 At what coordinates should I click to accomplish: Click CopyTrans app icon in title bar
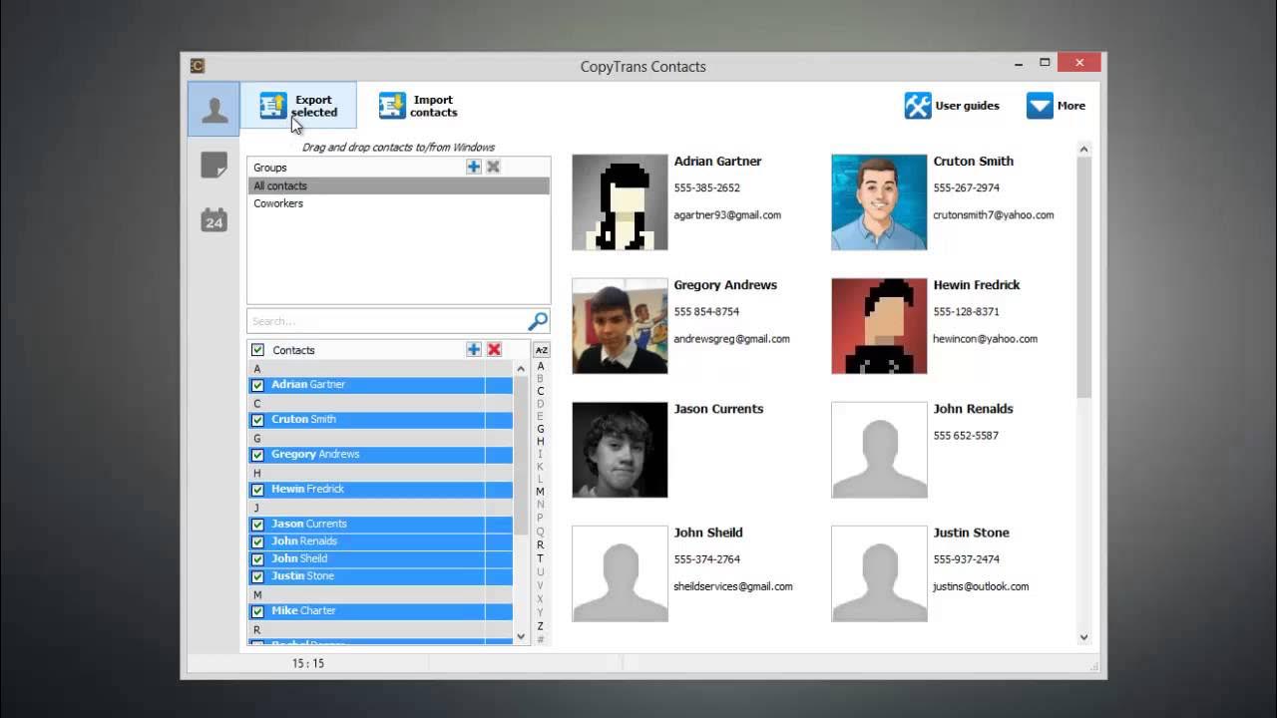[198, 66]
